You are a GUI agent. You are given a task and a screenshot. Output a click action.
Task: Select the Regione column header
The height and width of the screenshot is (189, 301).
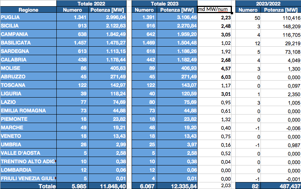click(28, 10)
